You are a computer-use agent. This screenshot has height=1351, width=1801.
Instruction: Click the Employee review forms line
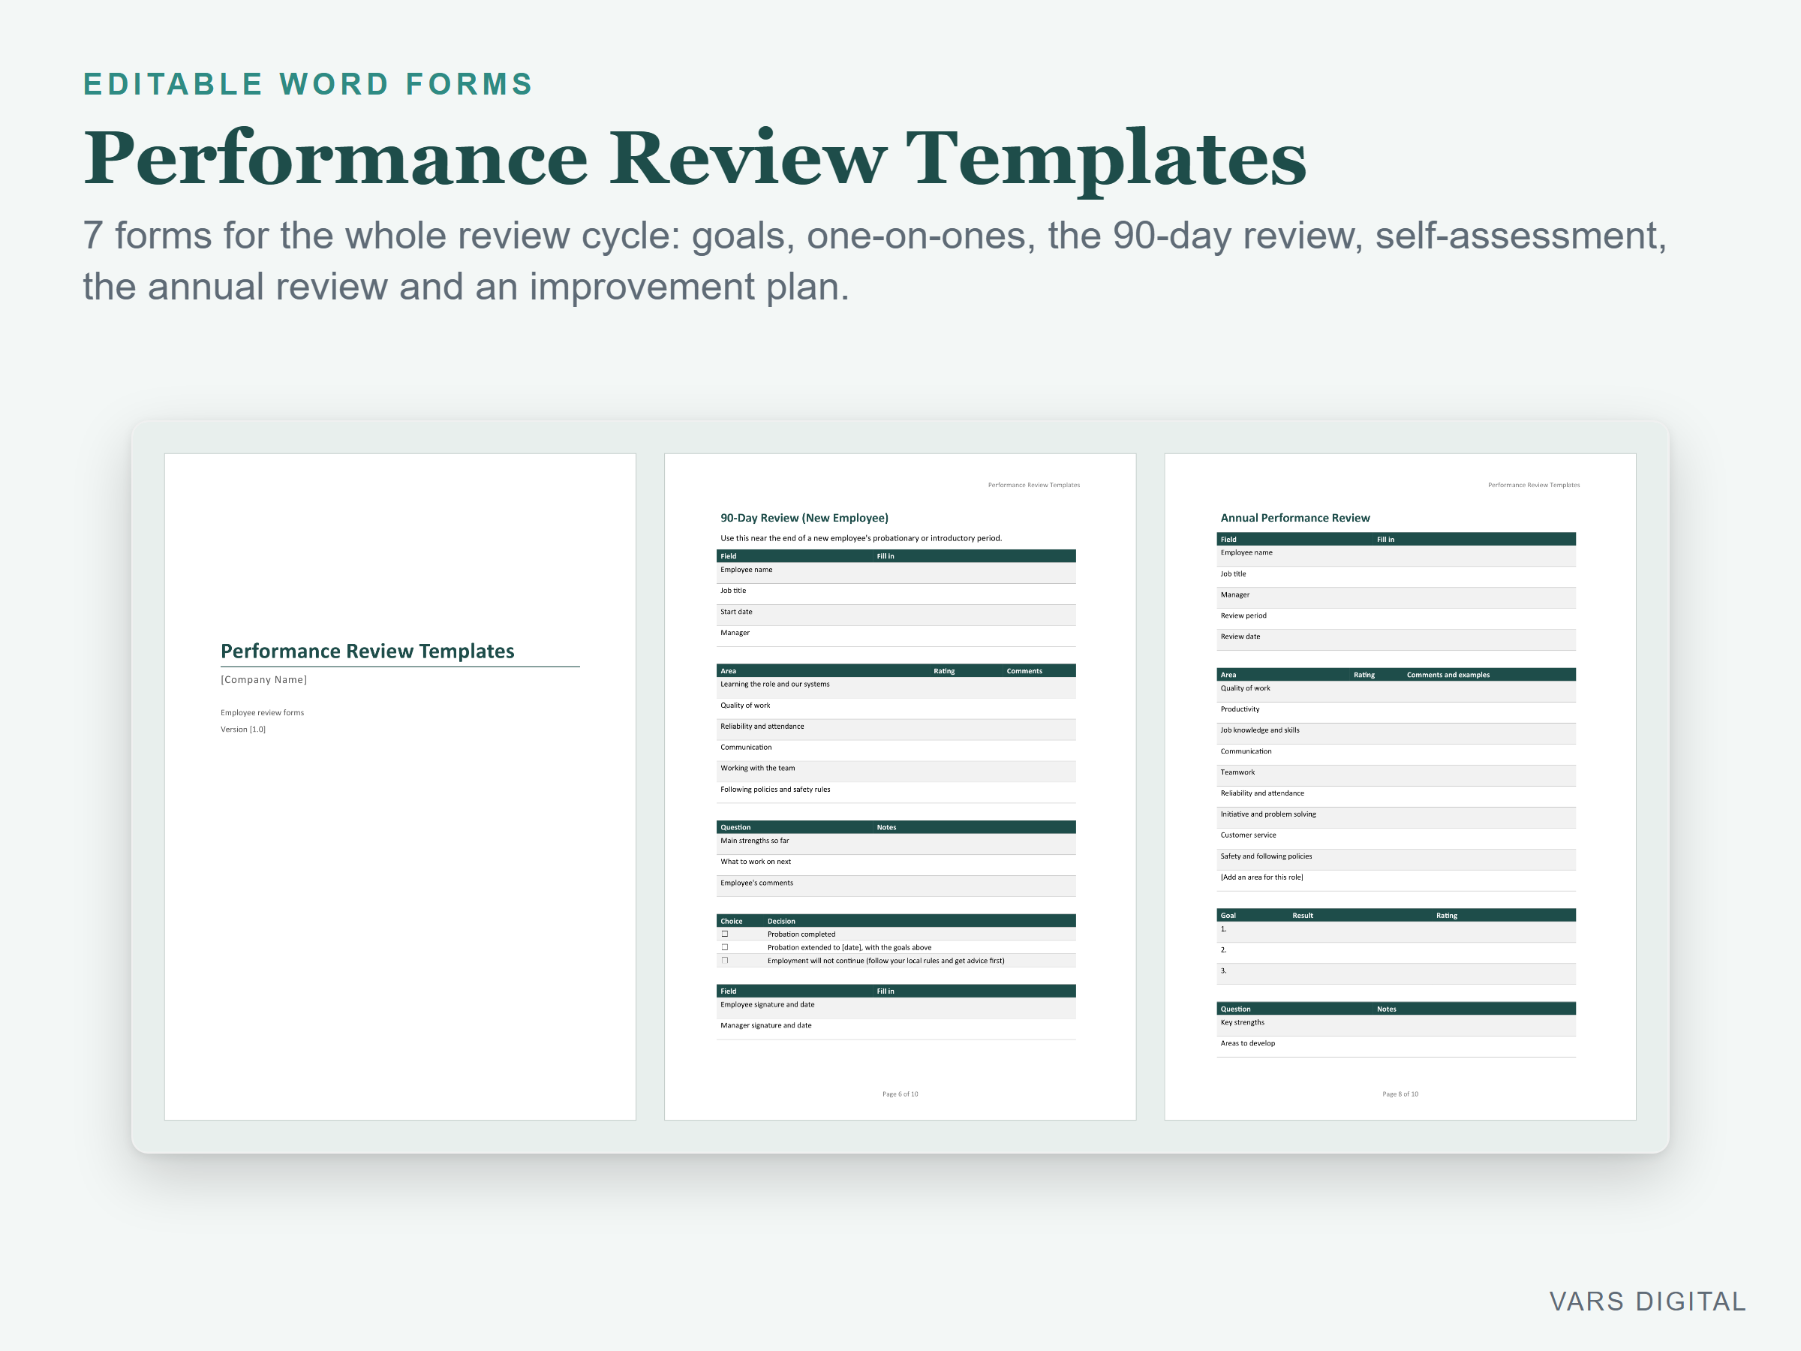coord(262,712)
